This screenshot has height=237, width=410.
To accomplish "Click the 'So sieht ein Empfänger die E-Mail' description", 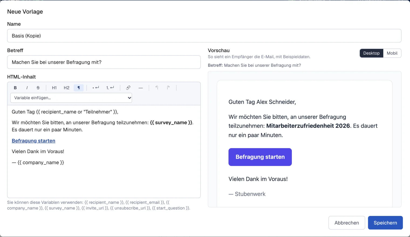I will [x=259, y=57].
